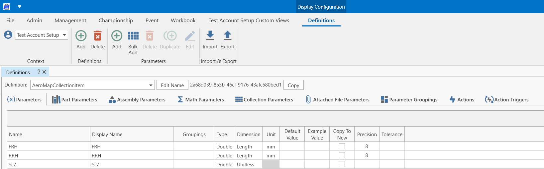Open the Bulk Add parameters tool

click(x=133, y=36)
